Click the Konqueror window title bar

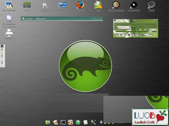click(x=62, y=19)
